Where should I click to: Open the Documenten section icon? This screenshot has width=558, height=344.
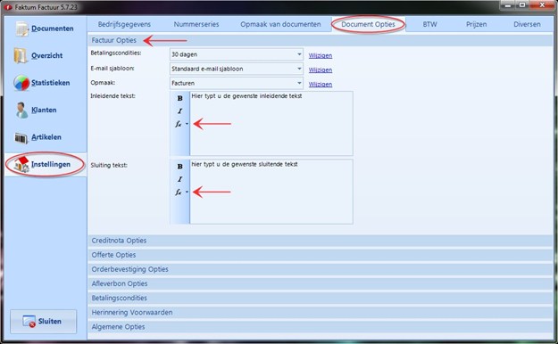pyautogui.click(x=21, y=29)
